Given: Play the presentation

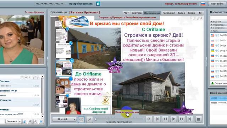Looking at the screenshot, I should pyautogui.click(x=173, y=119).
